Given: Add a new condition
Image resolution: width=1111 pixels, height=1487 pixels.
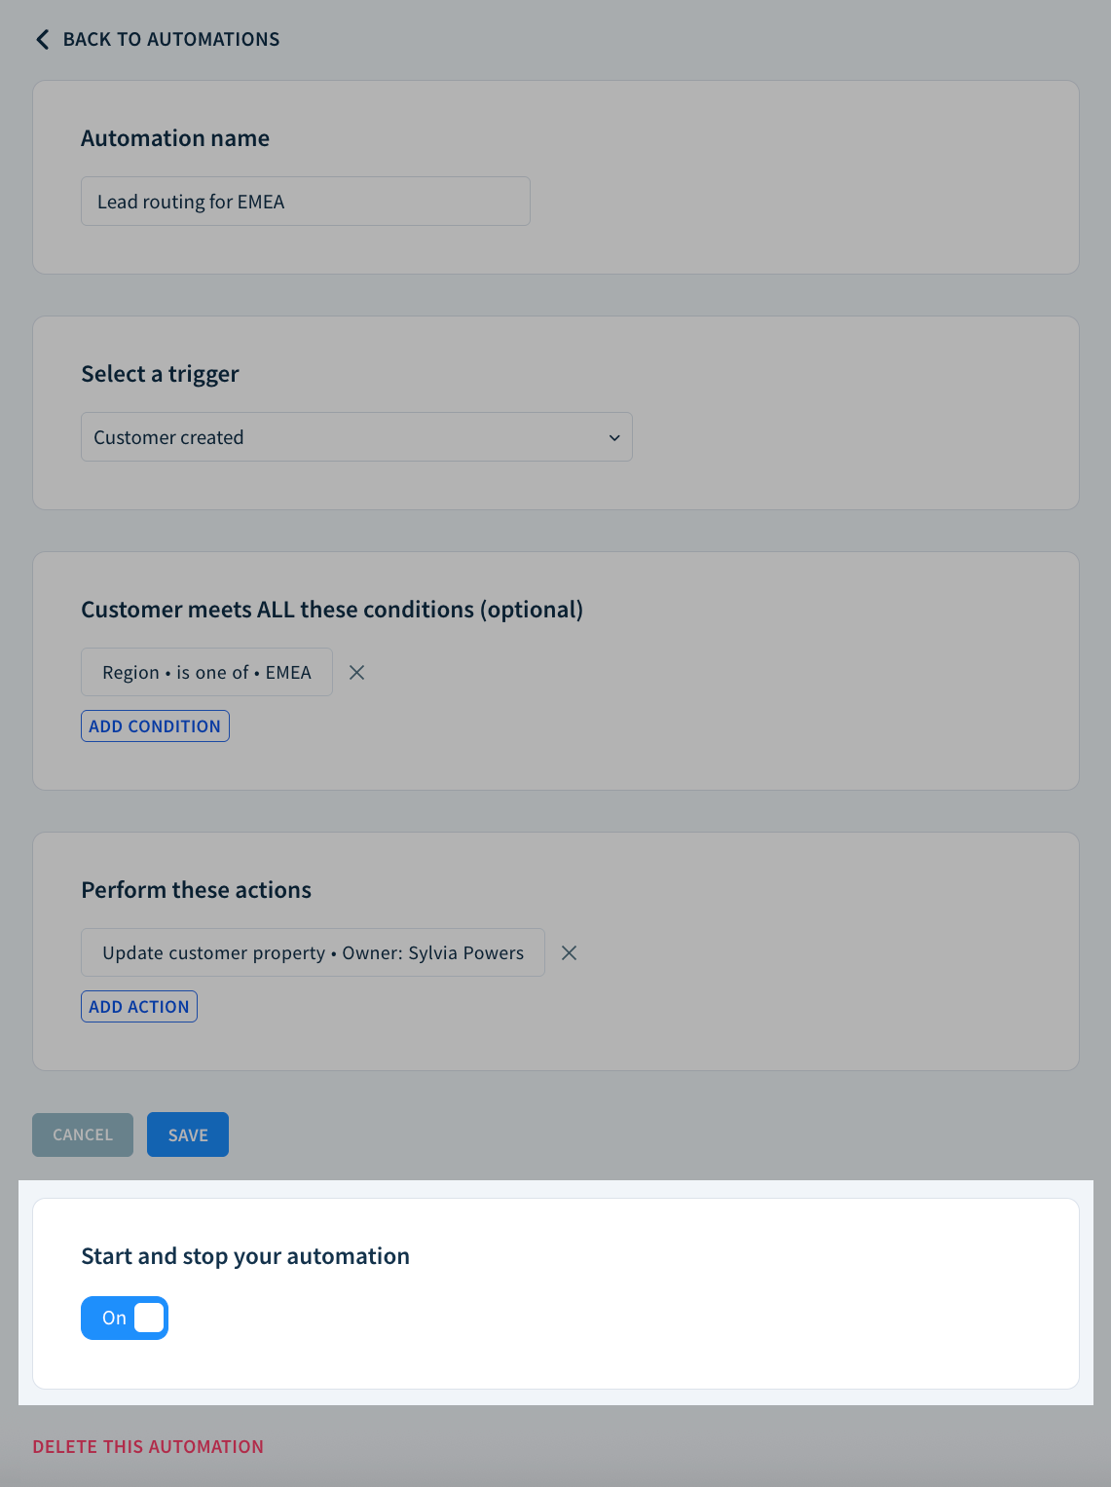Looking at the screenshot, I should click(154, 725).
